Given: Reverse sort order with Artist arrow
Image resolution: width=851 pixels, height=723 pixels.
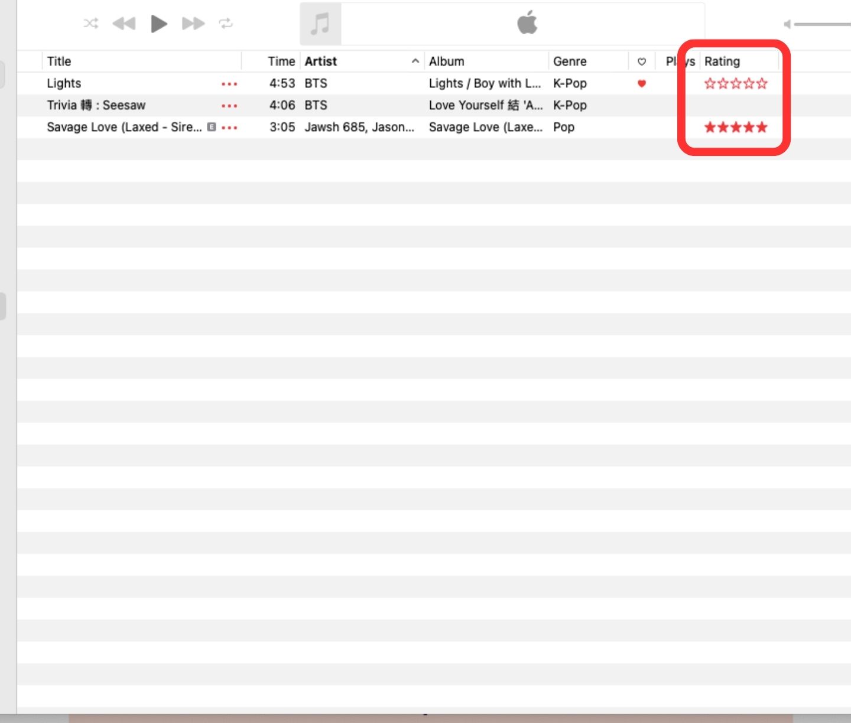Looking at the screenshot, I should [x=415, y=61].
